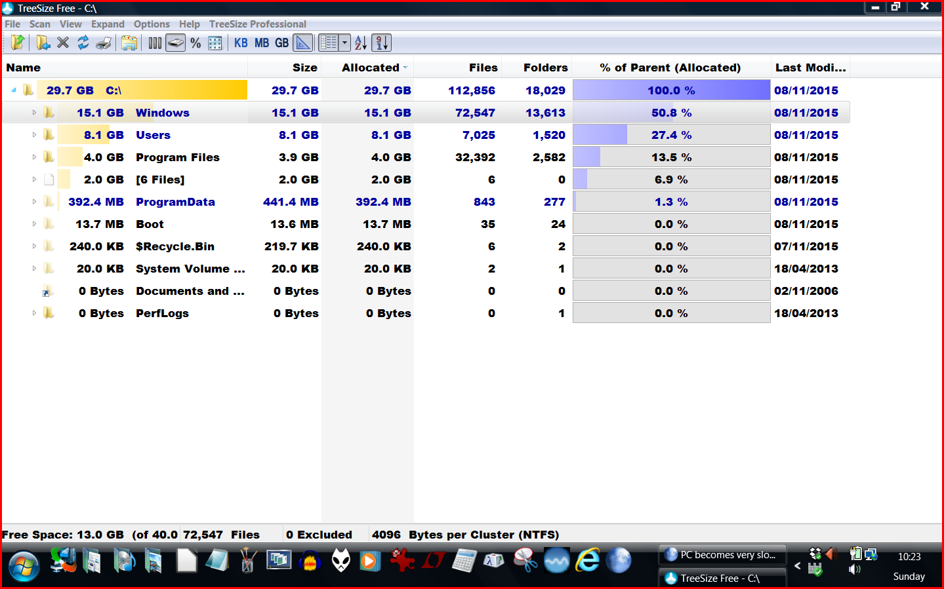
Task: Sort alphabetically with the A-Z icon
Action: tap(361, 43)
